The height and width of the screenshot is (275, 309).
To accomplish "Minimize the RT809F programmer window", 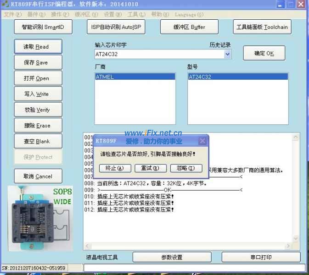I will 280,4.
